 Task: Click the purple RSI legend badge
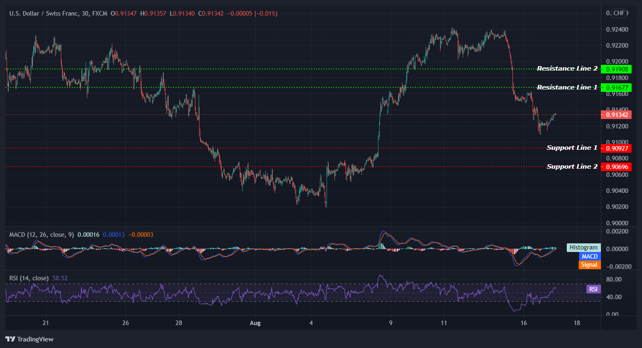pos(593,289)
